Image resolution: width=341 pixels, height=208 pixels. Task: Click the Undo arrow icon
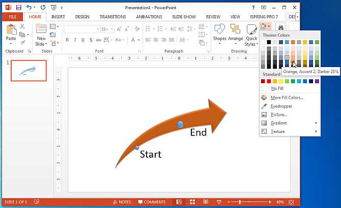[29, 8]
